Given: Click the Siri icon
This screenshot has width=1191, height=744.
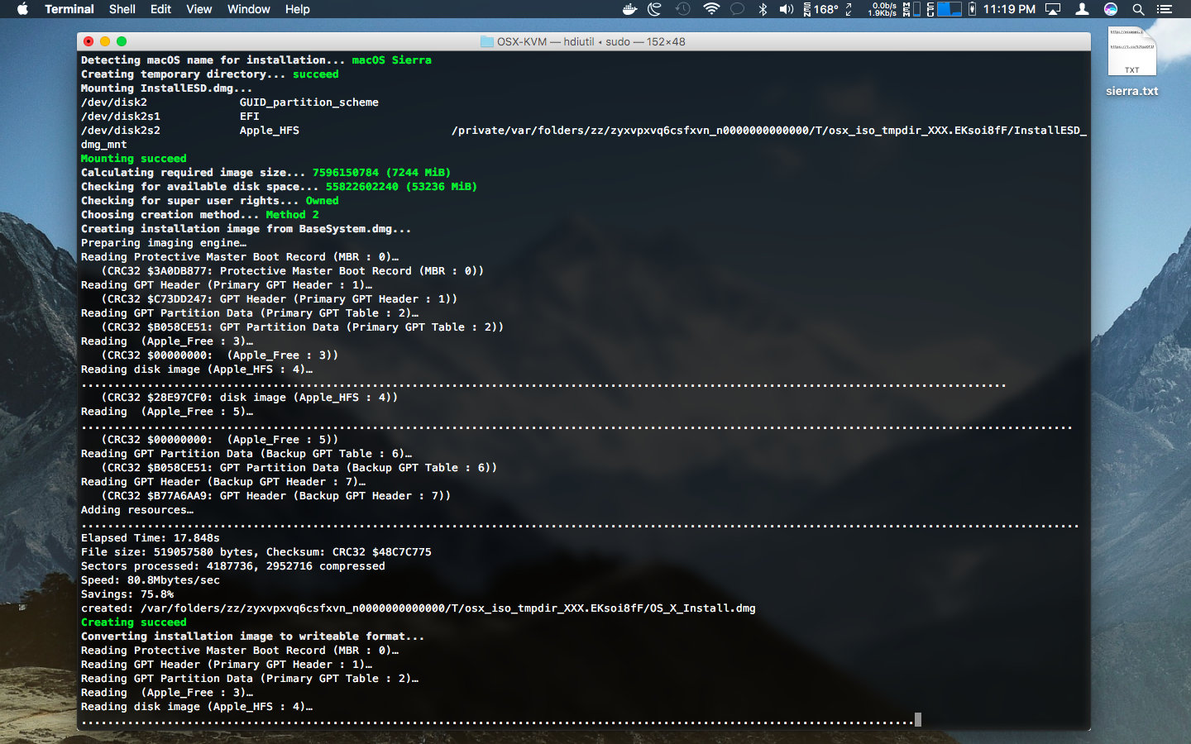Looking at the screenshot, I should pos(1111,9).
